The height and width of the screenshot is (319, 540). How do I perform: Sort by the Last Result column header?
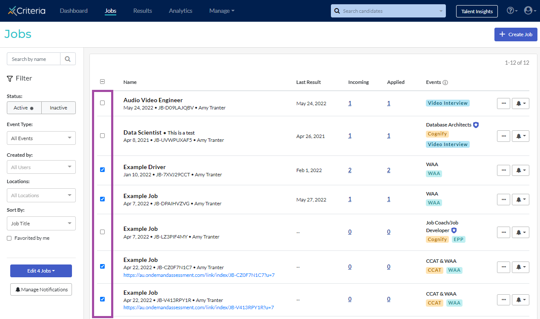[x=309, y=82]
